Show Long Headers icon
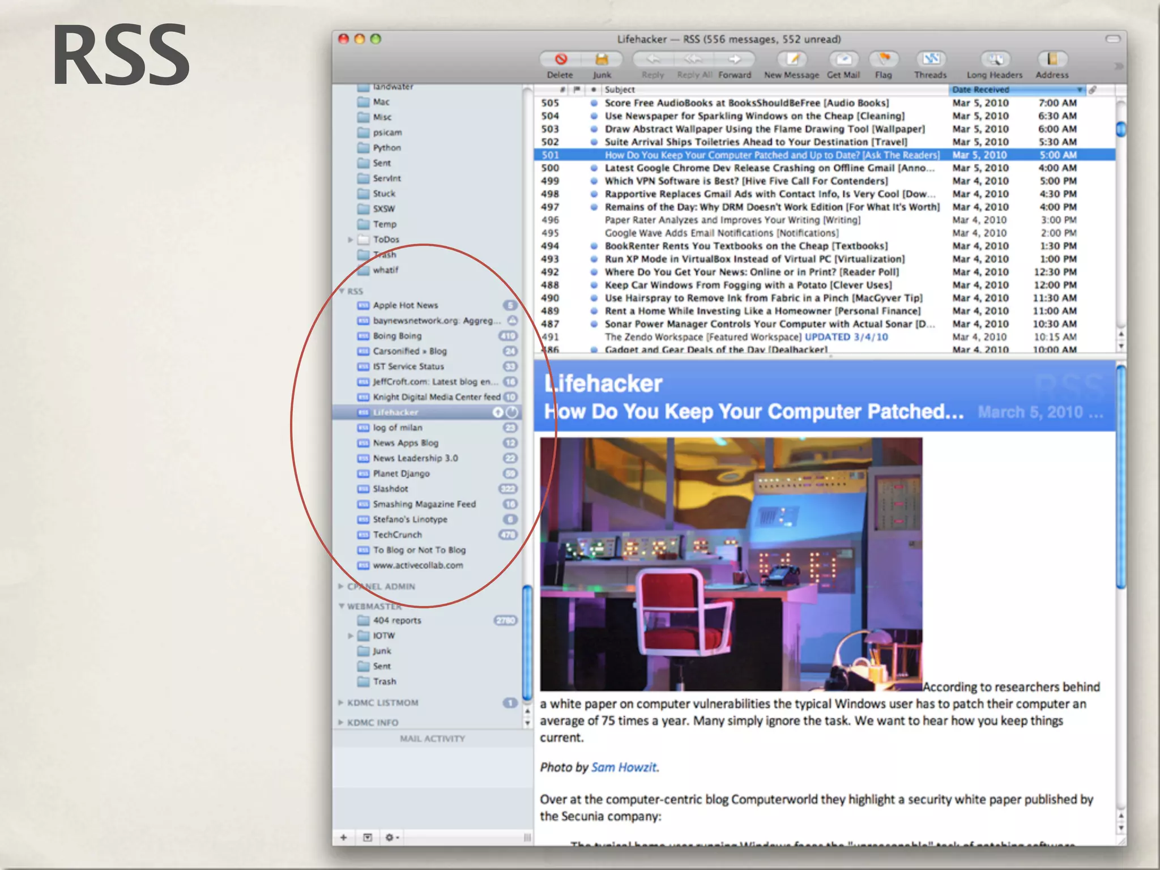1160x870 pixels. point(995,59)
